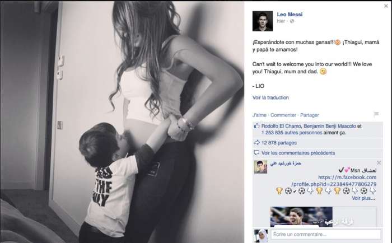The image size is (392, 243).
Task: View the 1 253 835 autres personnes list
Action: click(x=292, y=133)
